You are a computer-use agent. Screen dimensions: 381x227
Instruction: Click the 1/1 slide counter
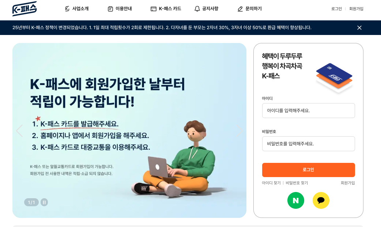point(31,202)
